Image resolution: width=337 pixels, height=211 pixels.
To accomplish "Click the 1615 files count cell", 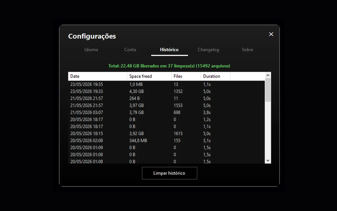I will (x=178, y=133).
